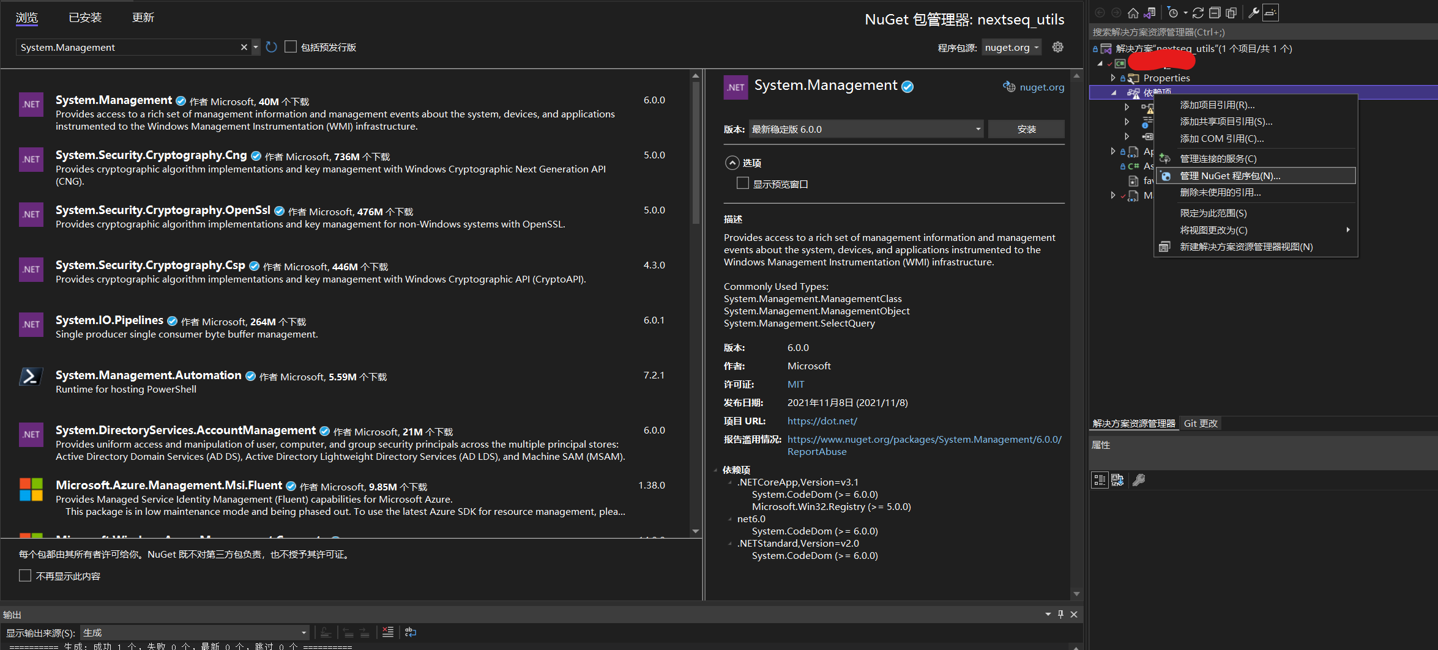The width and height of the screenshot is (1438, 650).
Task: Switch to the 已安装 tab
Action: pyautogui.click(x=84, y=17)
